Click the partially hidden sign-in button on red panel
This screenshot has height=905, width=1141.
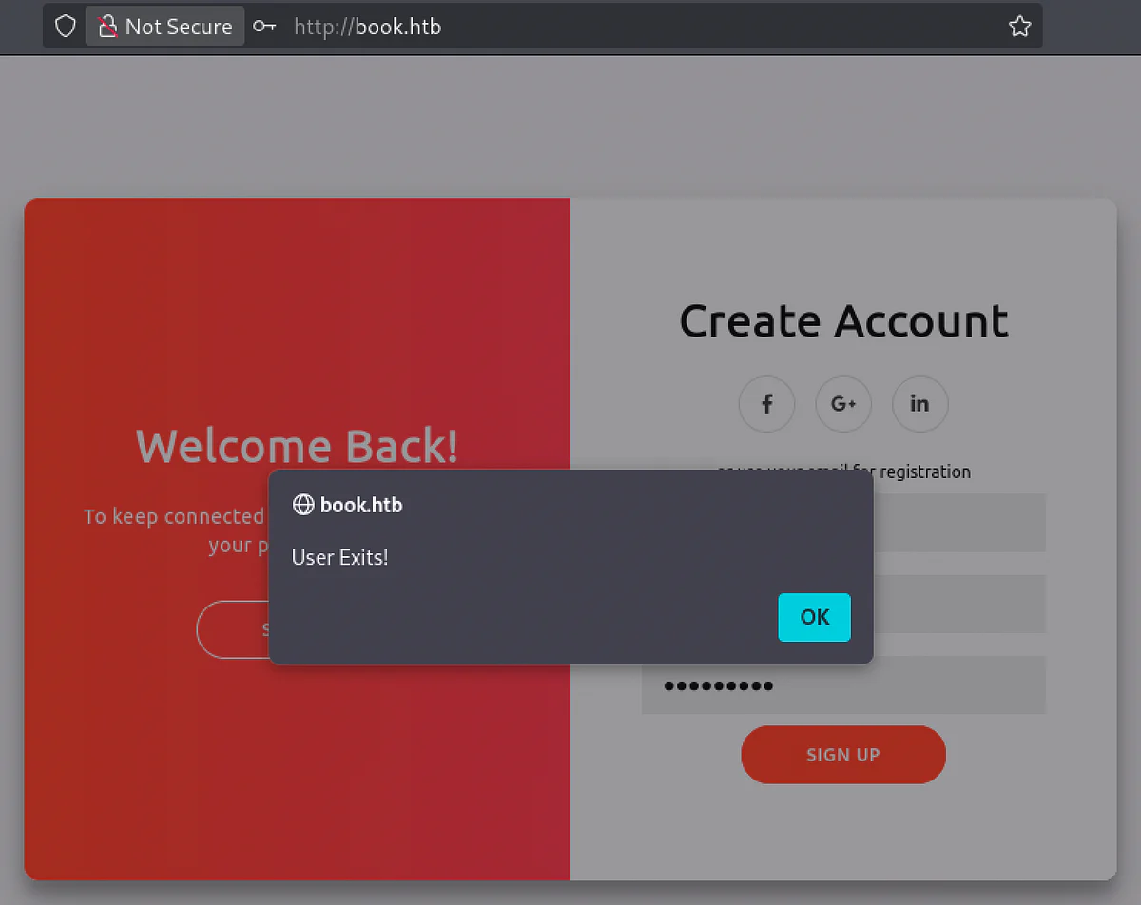(233, 629)
